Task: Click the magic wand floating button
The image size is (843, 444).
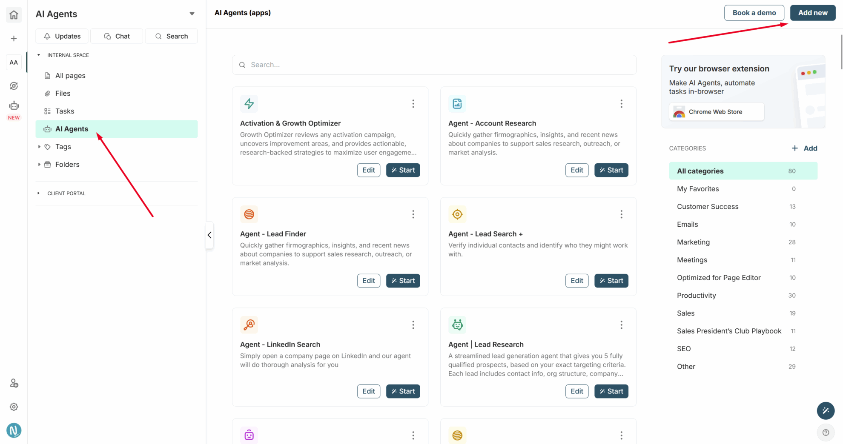Action: click(x=826, y=411)
